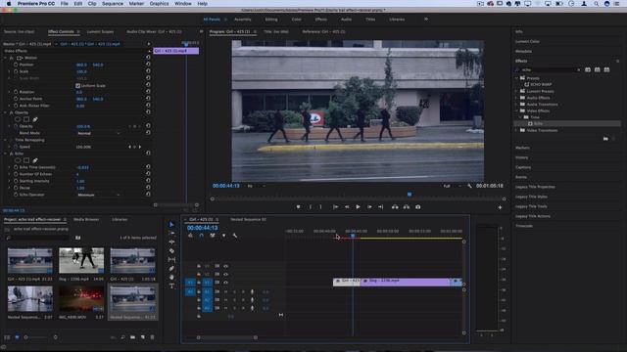627x352 pixels.
Task: Open the Legacy Title Properties panel
Action: click(535, 187)
